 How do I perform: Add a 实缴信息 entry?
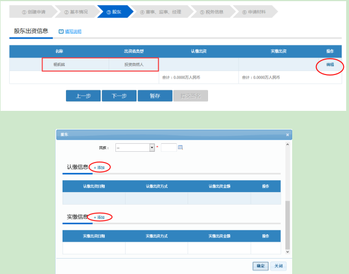tap(99, 217)
